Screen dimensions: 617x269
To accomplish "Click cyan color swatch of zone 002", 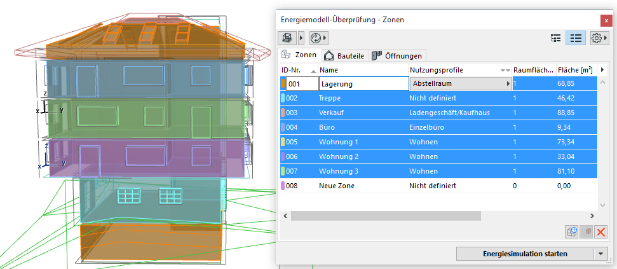I will (283, 98).
